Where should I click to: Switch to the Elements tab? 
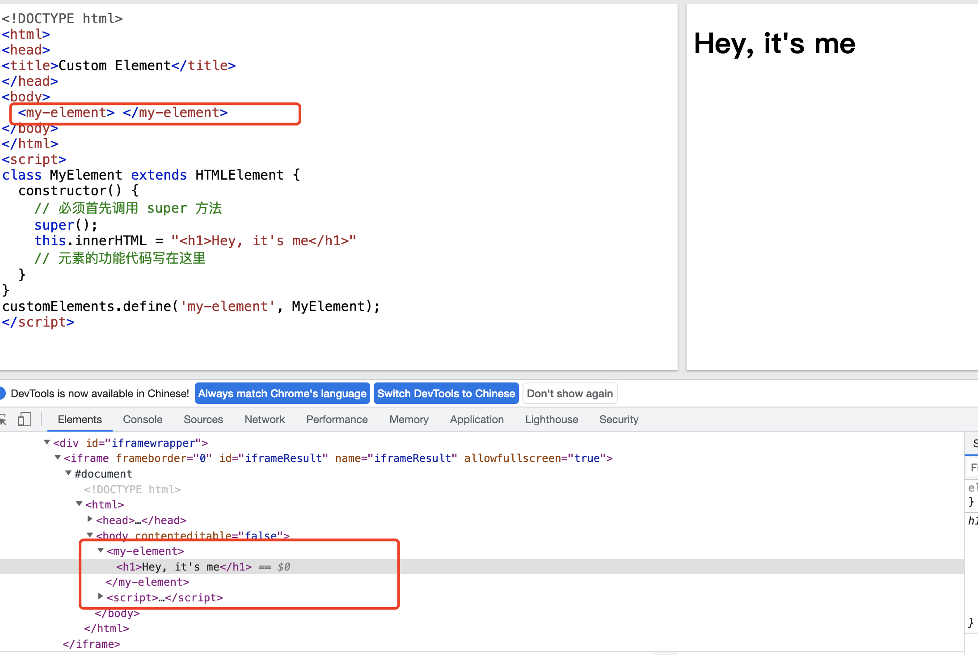click(x=80, y=420)
